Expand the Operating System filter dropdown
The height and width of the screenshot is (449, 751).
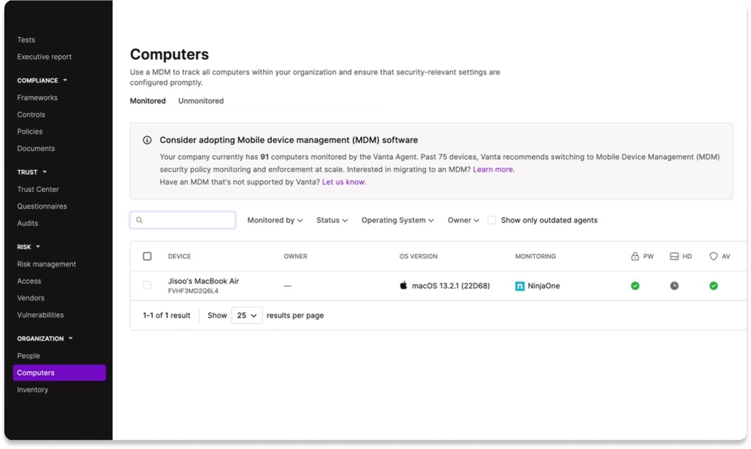pyautogui.click(x=398, y=220)
